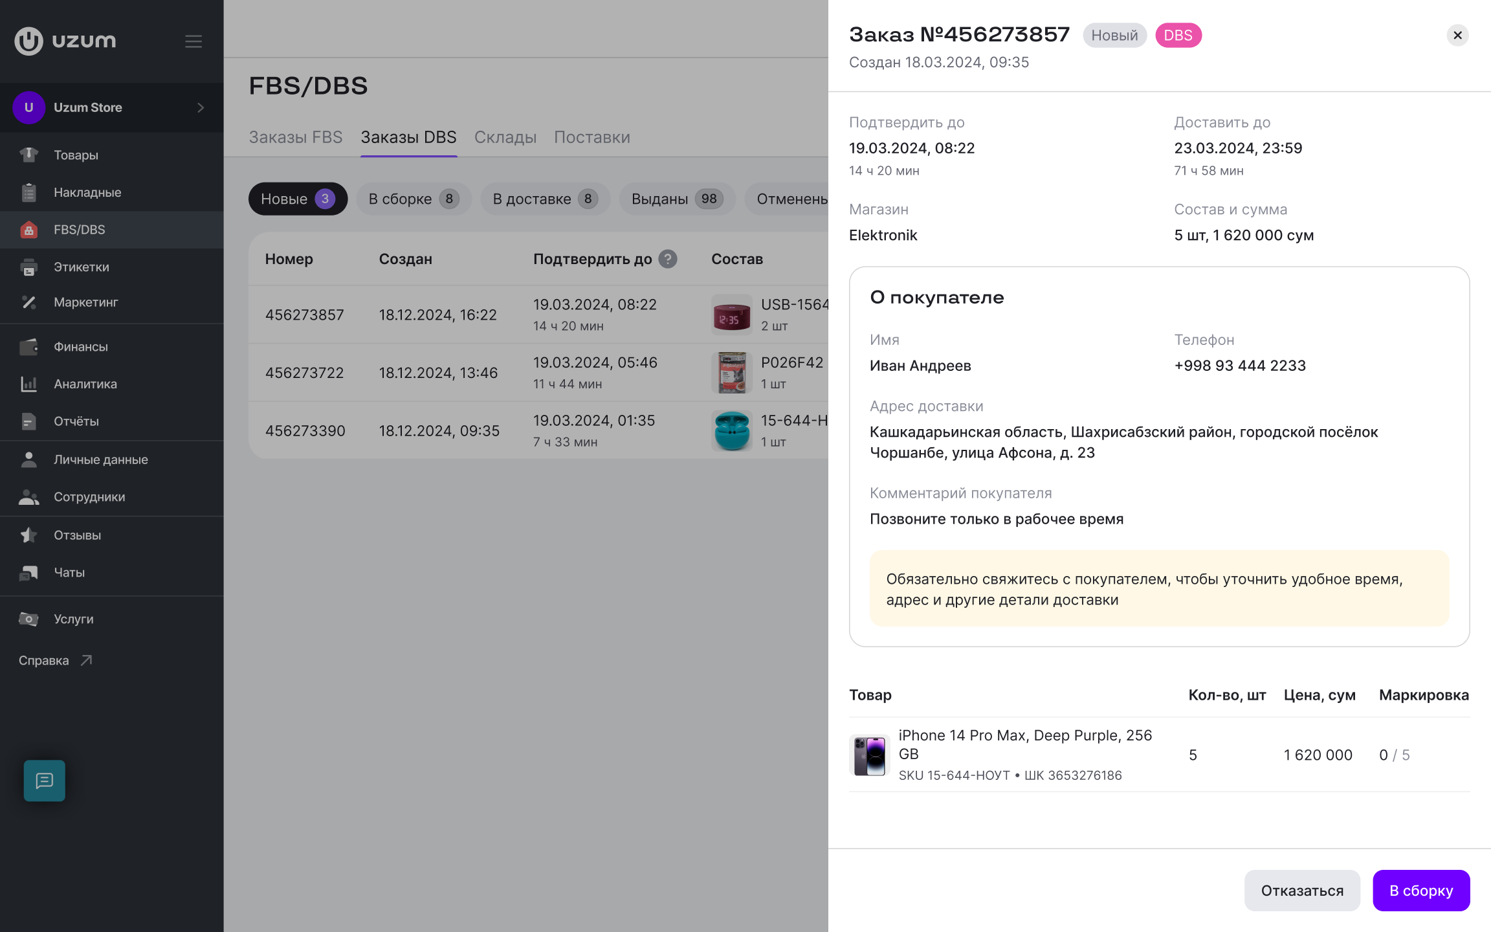Filter orders by В доставке status

pyautogui.click(x=545, y=199)
